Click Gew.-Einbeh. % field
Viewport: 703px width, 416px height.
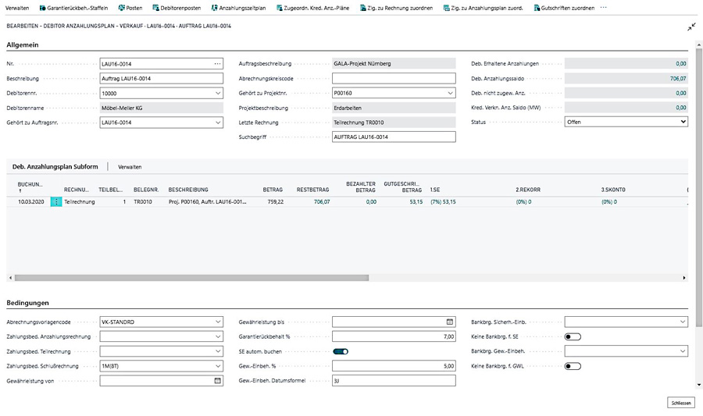click(394, 366)
